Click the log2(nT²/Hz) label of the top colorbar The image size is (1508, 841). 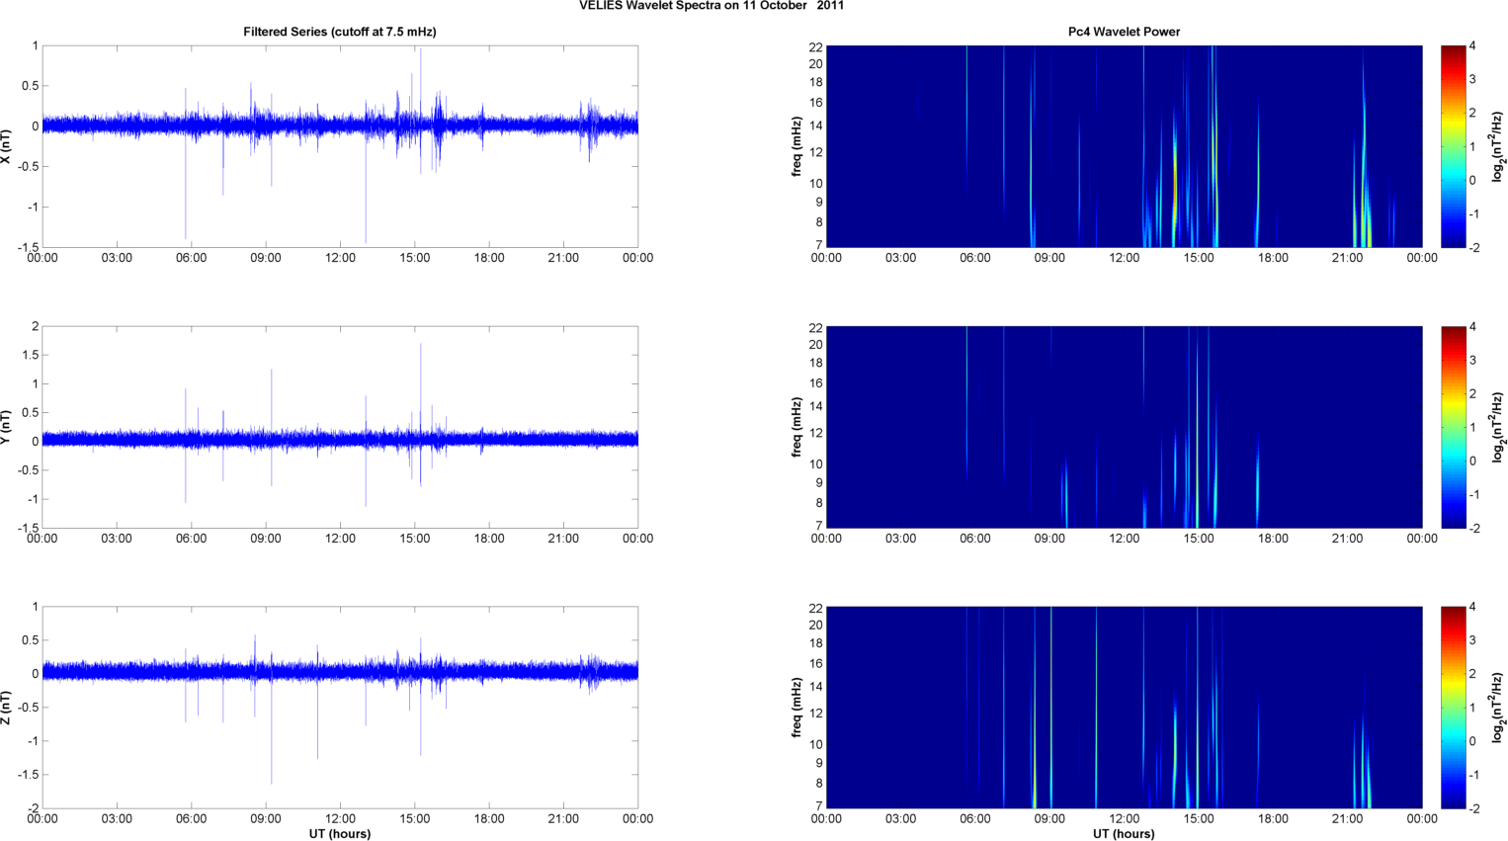[1499, 146]
